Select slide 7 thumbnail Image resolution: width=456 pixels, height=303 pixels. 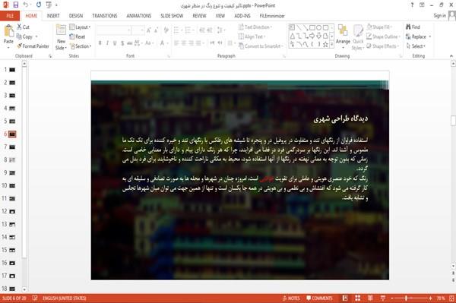(x=12, y=147)
